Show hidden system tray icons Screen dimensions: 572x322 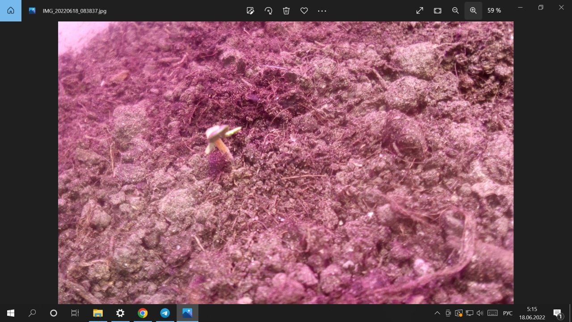coord(437,313)
